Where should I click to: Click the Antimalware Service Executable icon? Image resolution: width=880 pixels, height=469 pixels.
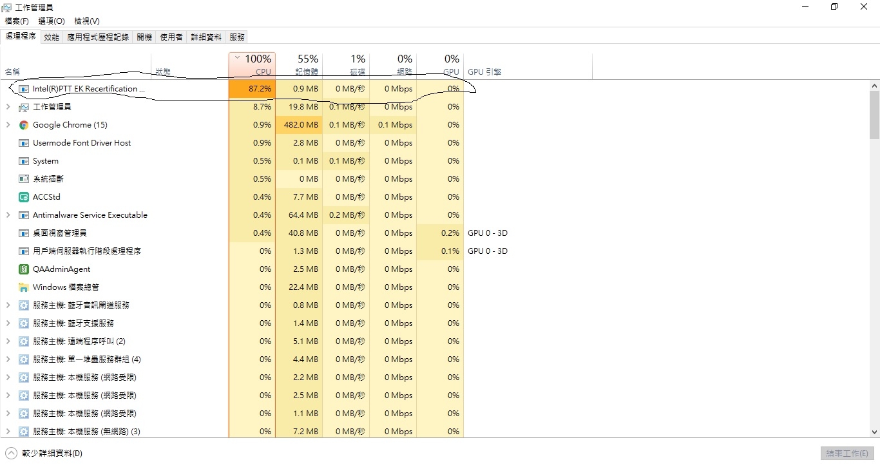(x=24, y=215)
